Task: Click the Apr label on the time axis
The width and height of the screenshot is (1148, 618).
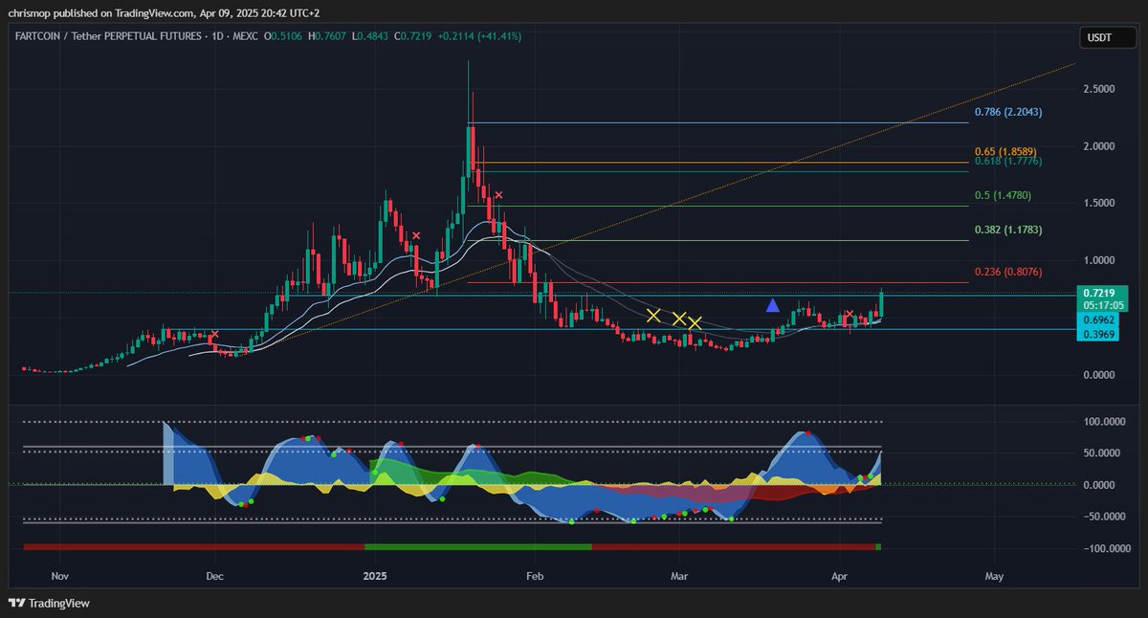Action: click(839, 577)
